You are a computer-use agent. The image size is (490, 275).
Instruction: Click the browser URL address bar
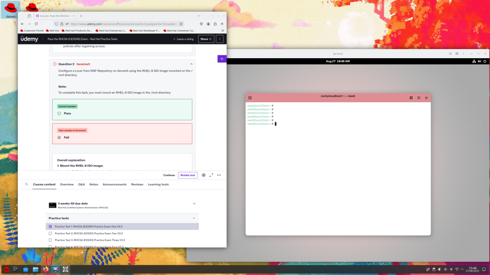[x=124, y=23]
